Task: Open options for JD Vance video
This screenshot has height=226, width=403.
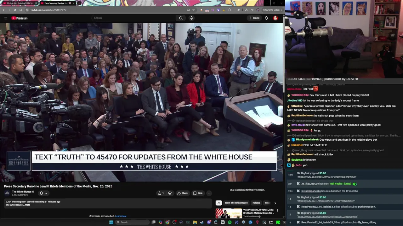Action: coord(277,210)
